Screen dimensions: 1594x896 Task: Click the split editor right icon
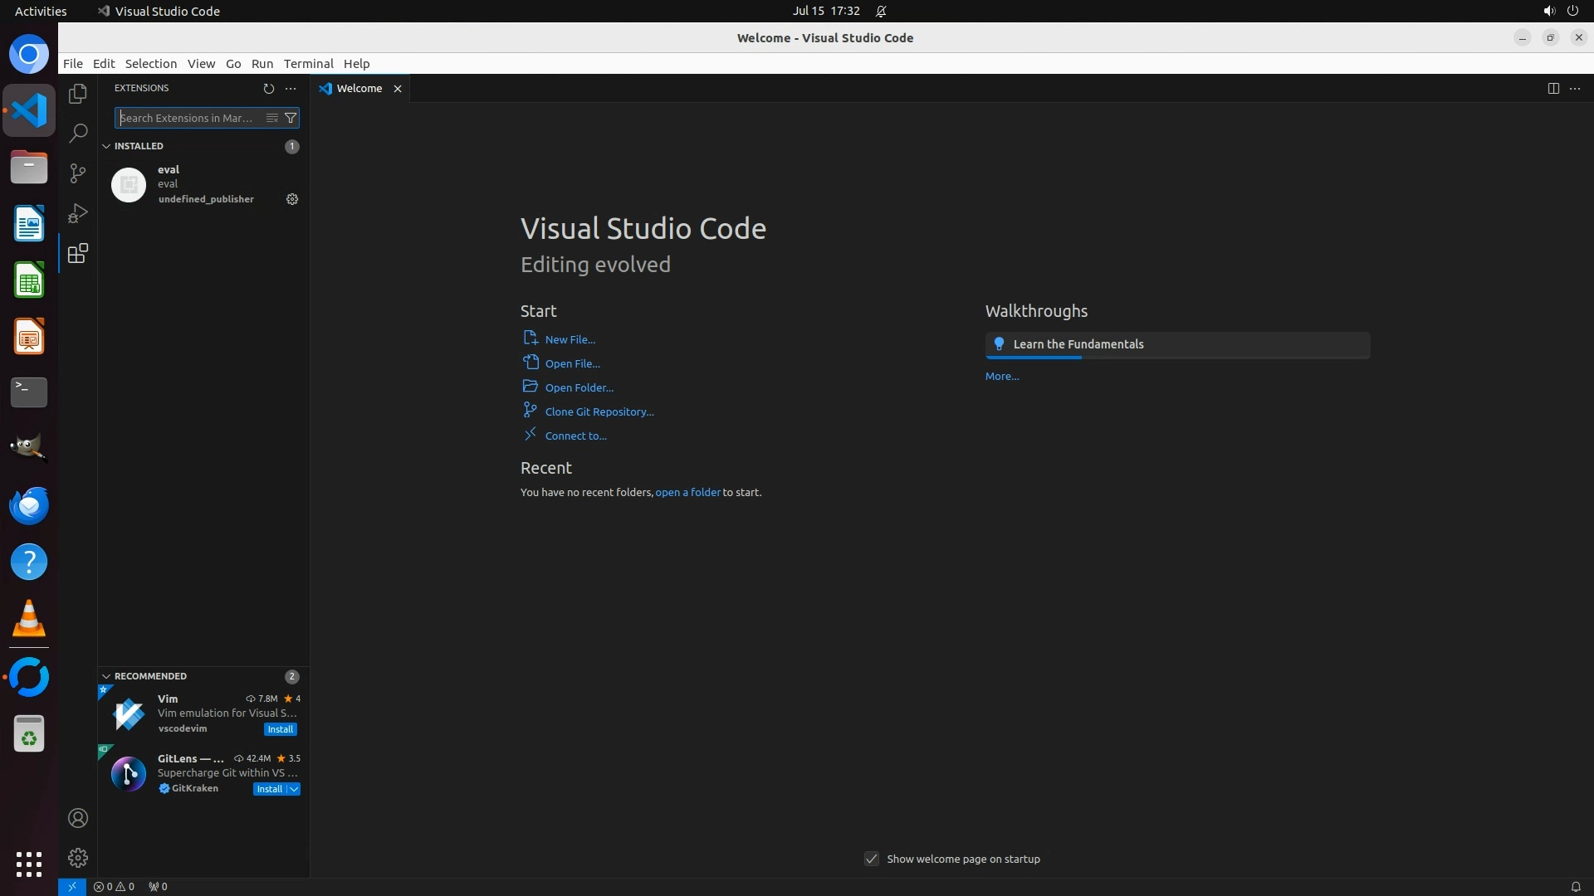[x=1553, y=88]
